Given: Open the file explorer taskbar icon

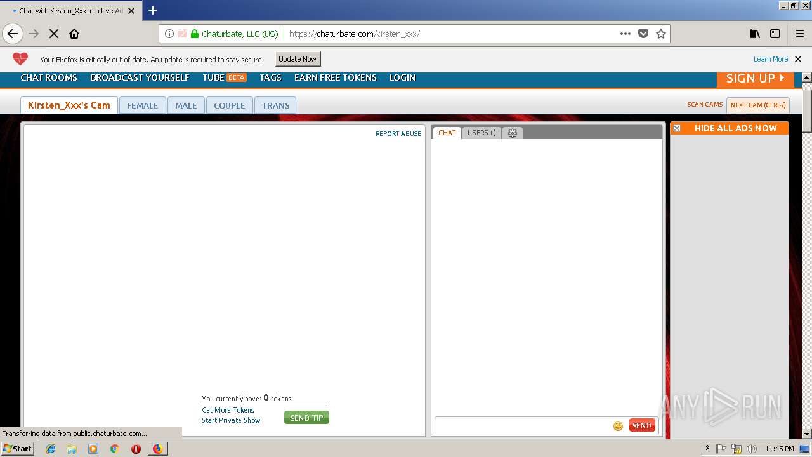Looking at the screenshot, I should pos(72,449).
